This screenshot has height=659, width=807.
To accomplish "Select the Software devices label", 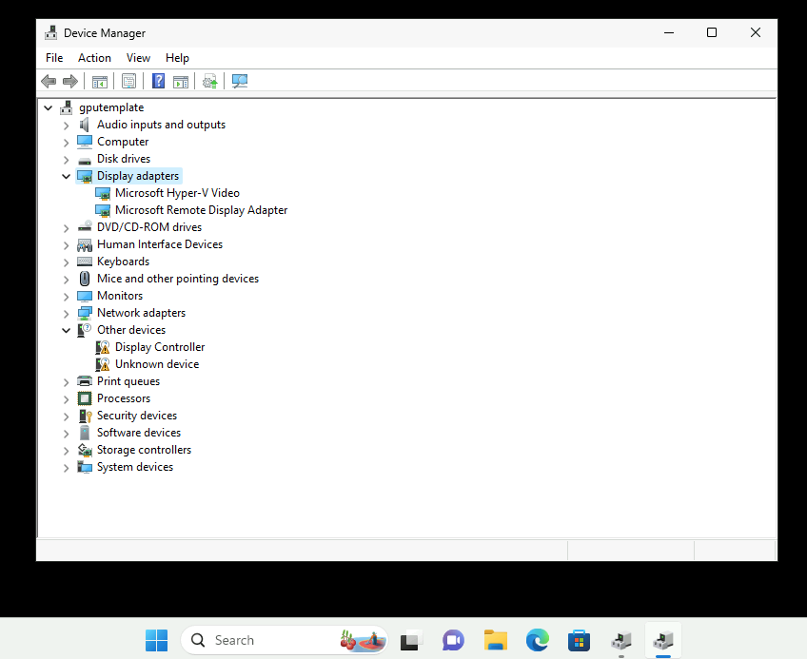I will click(x=139, y=433).
